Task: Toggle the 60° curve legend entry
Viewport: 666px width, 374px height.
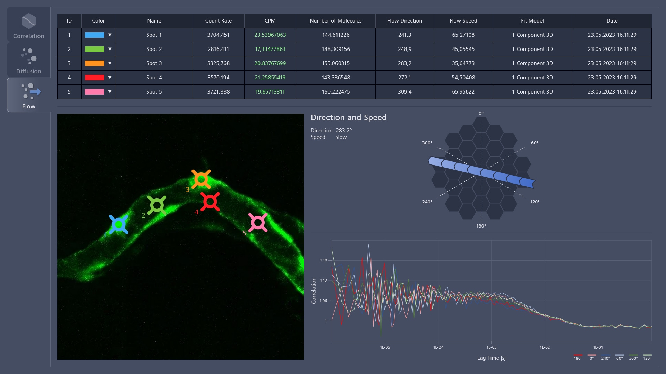Action: coord(620,357)
